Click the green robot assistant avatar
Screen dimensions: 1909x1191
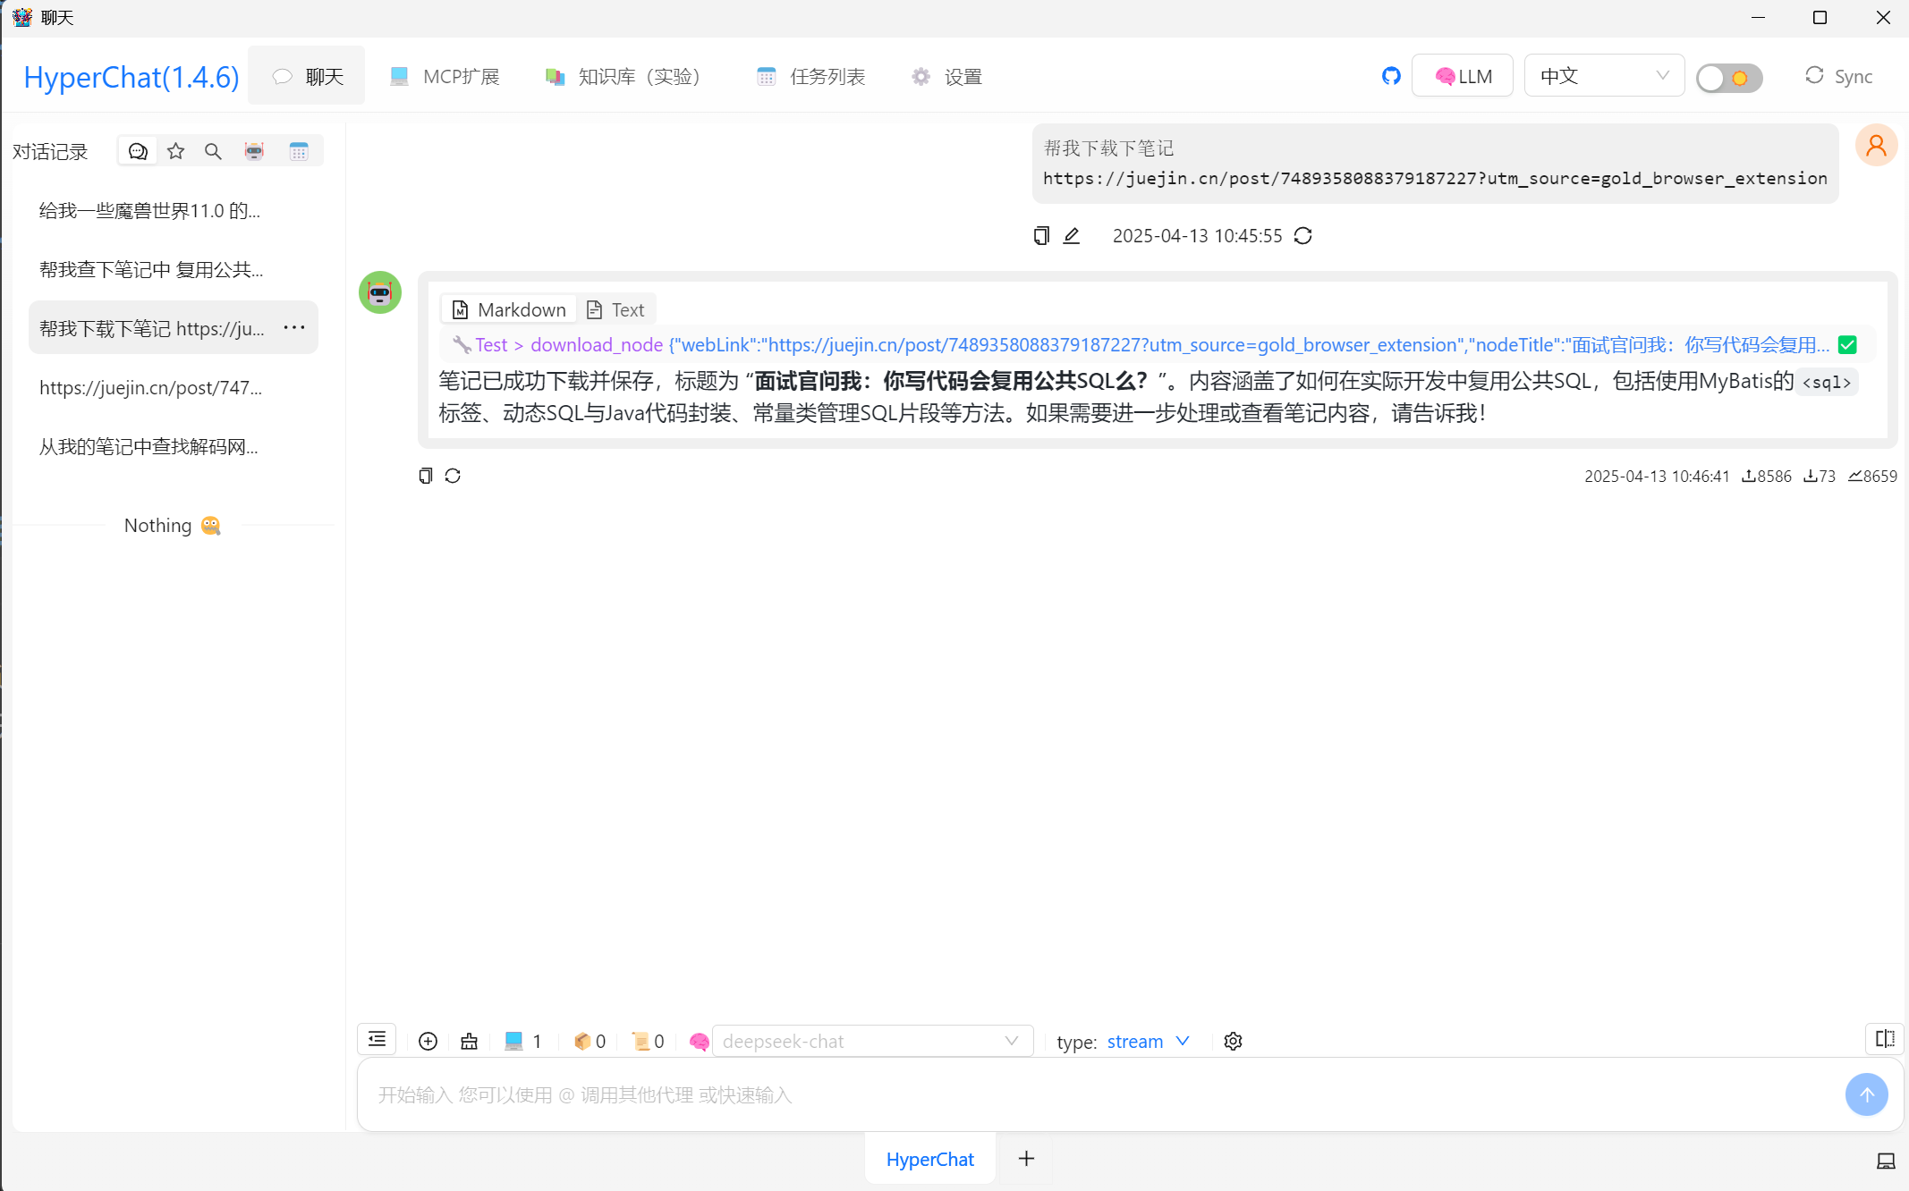click(x=380, y=292)
